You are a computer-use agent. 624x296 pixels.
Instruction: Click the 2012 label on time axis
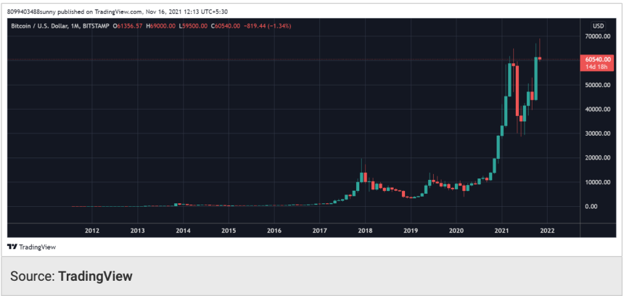(92, 231)
